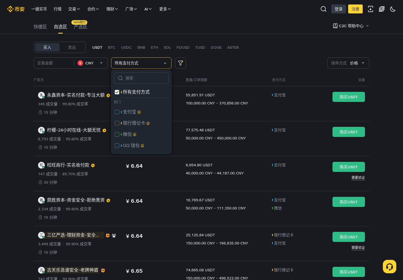Image resolution: width=403 pixels, height=280 pixels.
Task: Expand the 更多 nav menu
Action: click(x=165, y=9)
